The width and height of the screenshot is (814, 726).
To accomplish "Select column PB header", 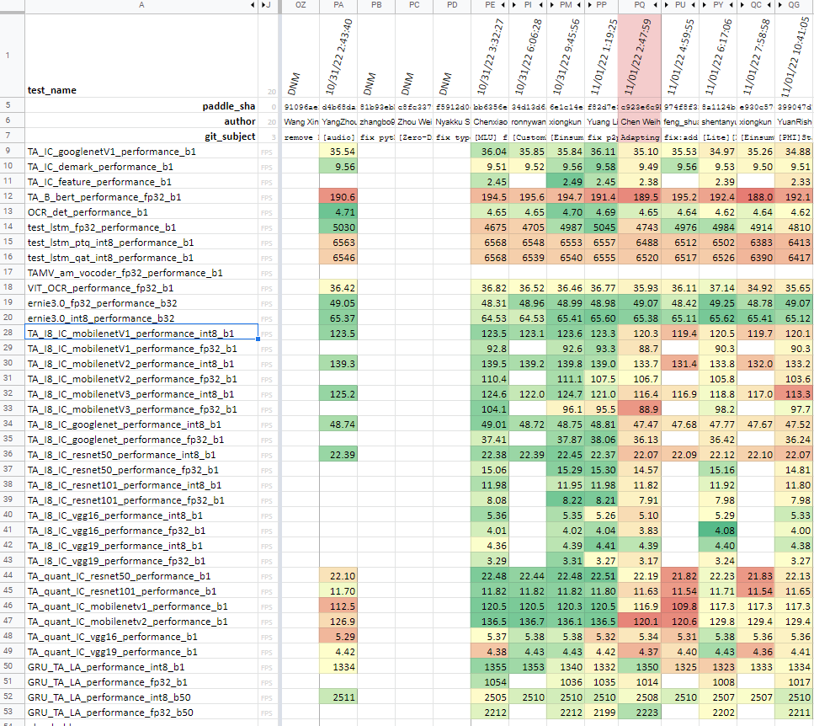I will click(376, 5).
